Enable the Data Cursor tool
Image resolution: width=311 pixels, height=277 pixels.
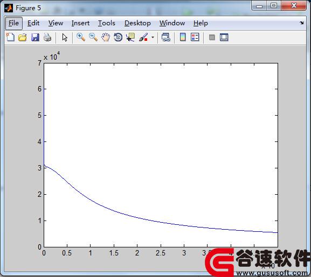[130, 37]
